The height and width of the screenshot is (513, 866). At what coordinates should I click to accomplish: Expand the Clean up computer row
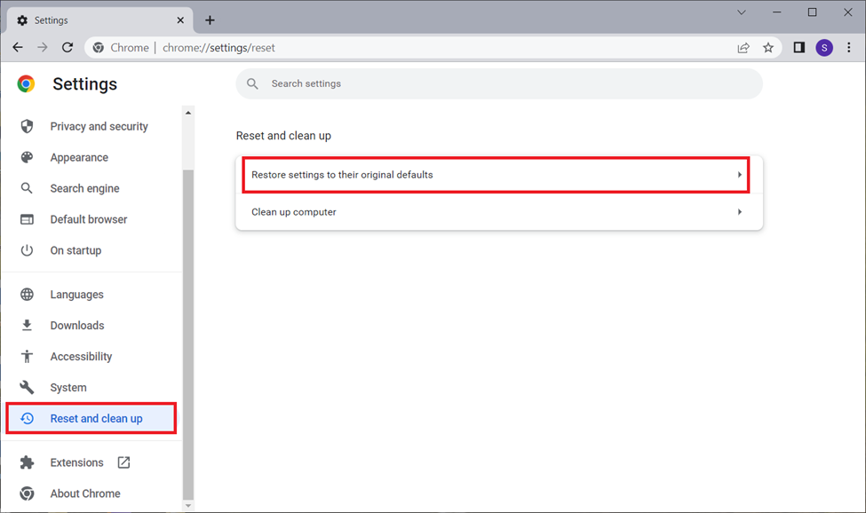(x=496, y=212)
